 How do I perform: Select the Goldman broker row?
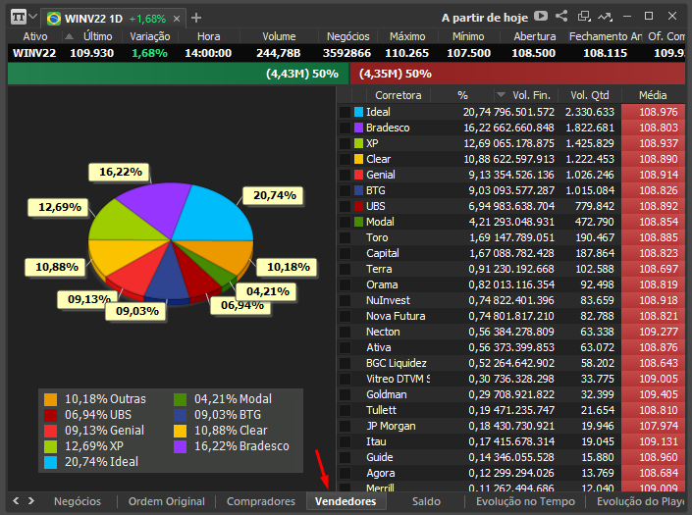pos(511,394)
